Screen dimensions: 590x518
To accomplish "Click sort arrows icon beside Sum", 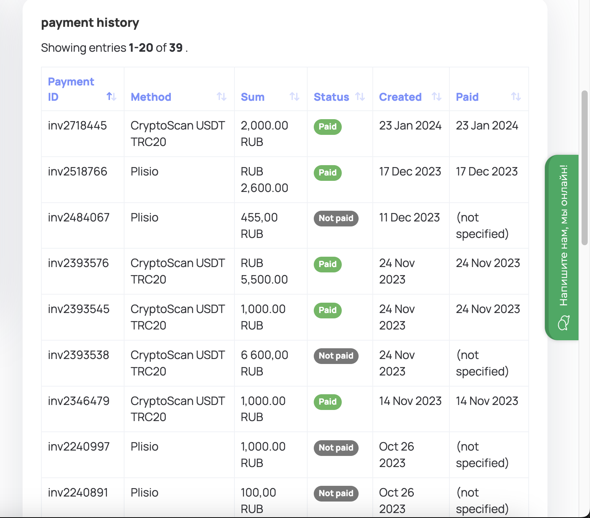I will tap(294, 97).
